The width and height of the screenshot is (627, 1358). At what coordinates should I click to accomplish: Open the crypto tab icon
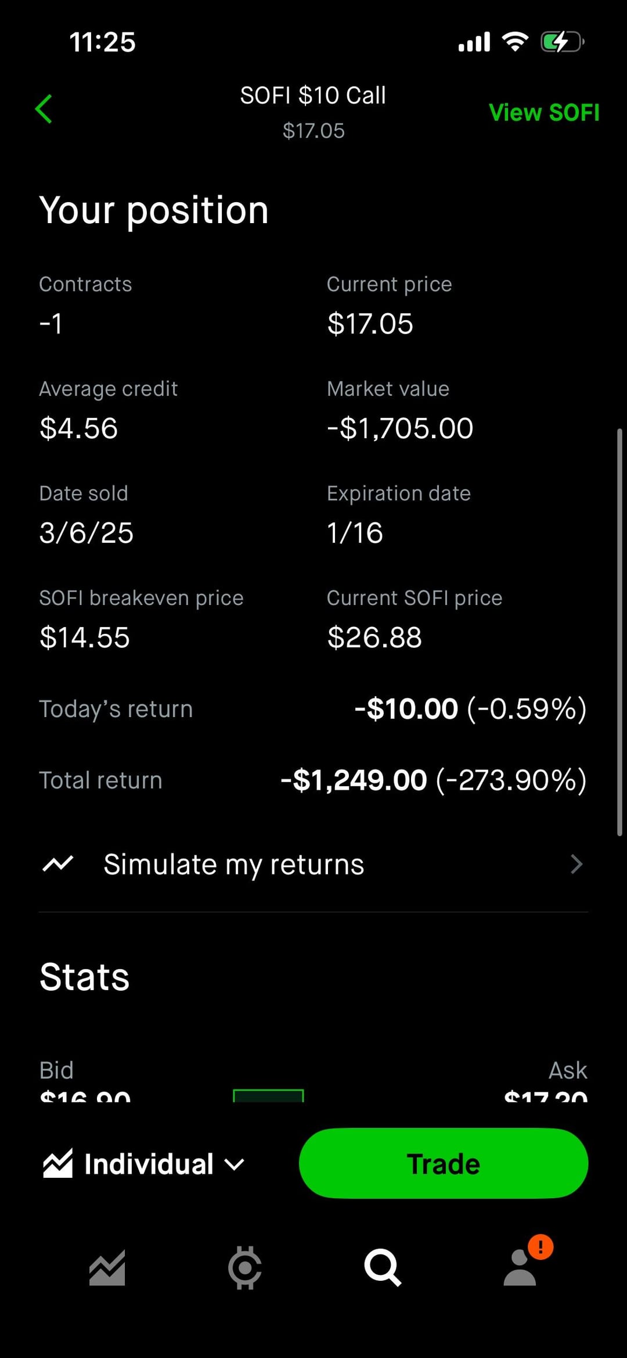[x=244, y=1267]
